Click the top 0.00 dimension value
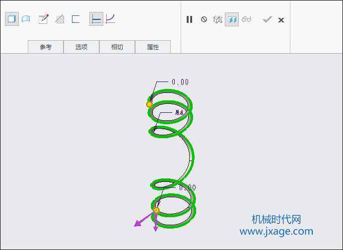Viewport: 343px width, 250px height. pyautogui.click(x=180, y=82)
